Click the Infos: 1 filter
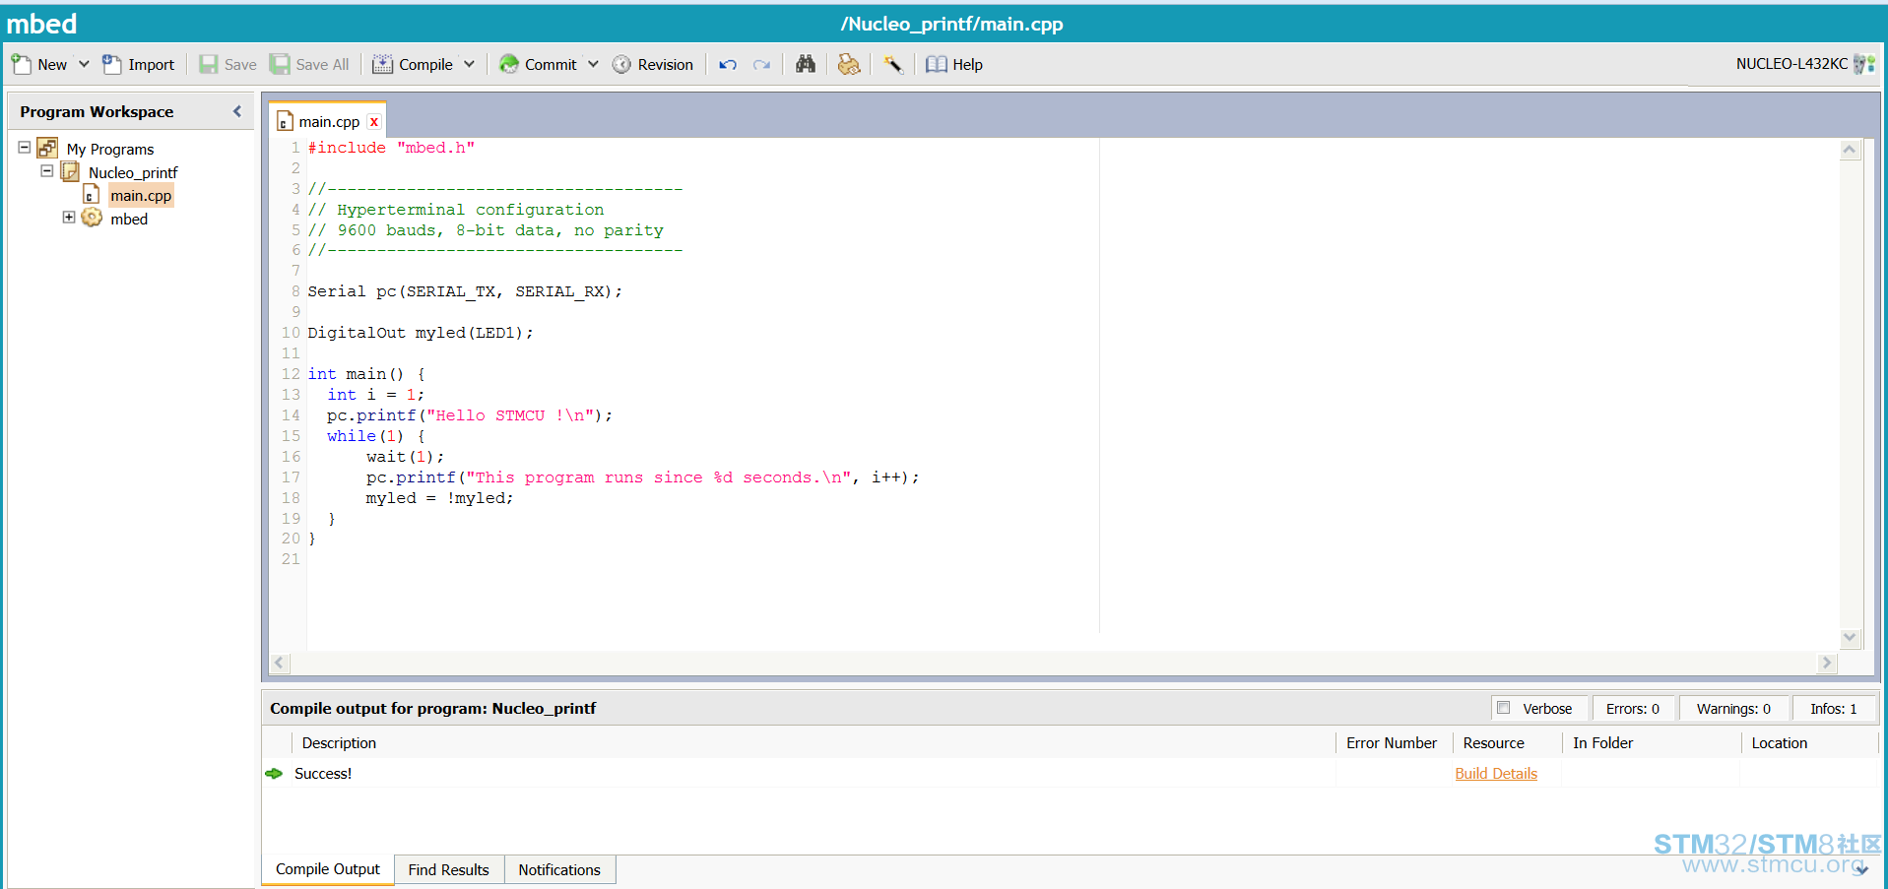Screen dimensions: 1888x889 (x=1834, y=709)
